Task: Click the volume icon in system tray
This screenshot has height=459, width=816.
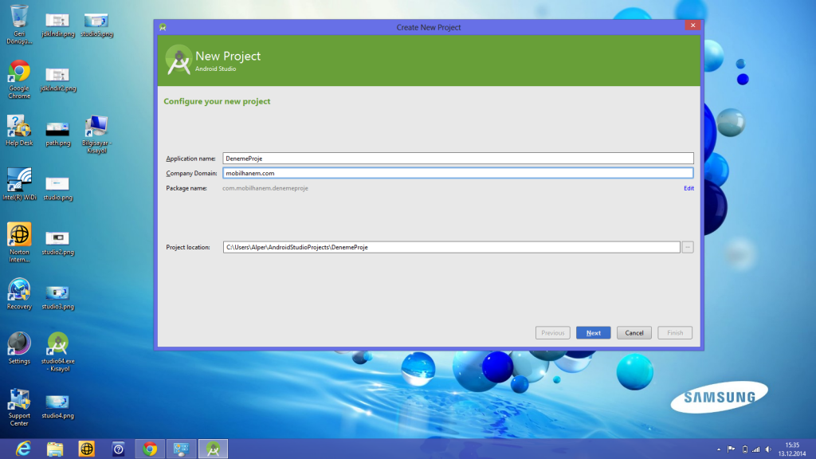Action: [x=767, y=449]
